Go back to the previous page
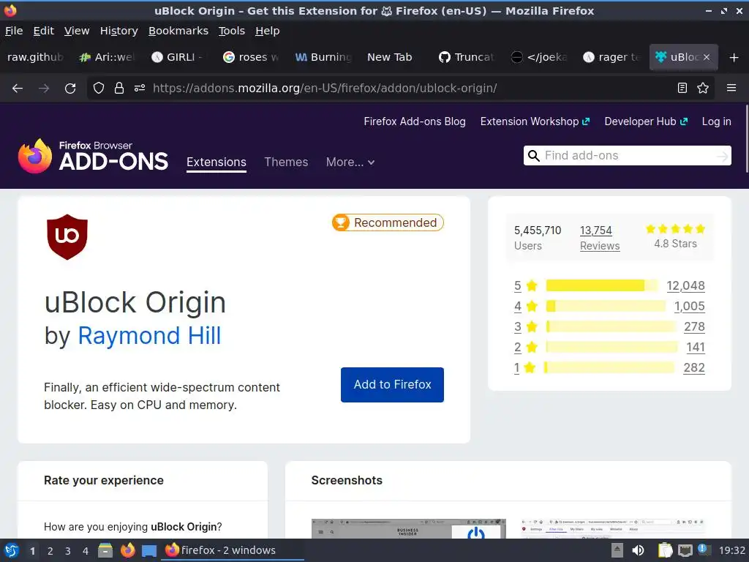This screenshot has height=562, width=749. pos(18,89)
